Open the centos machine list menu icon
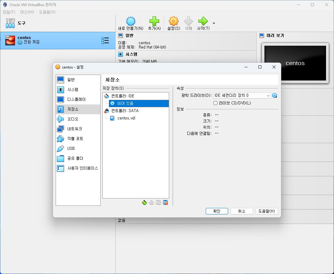Screen dimensions: 334x274 coord(105,41)
